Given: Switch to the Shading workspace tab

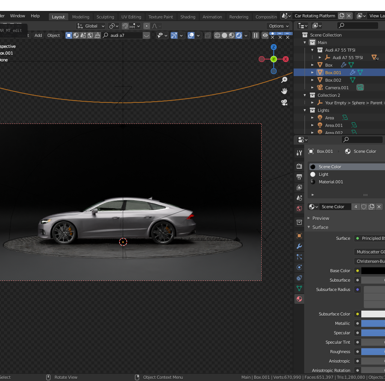Looking at the screenshot, I should 188,17.
